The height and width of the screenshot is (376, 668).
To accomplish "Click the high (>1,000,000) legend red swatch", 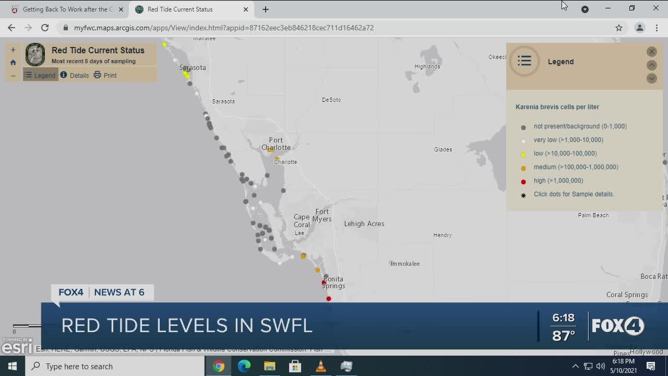I will (x=523, y=182).
